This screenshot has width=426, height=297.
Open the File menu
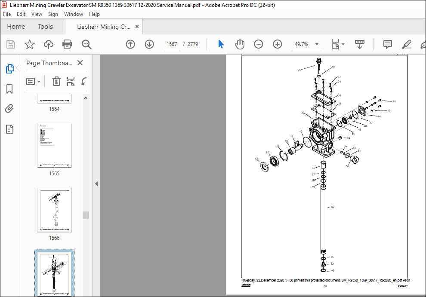pyautogui.click(x=7, y=14)
